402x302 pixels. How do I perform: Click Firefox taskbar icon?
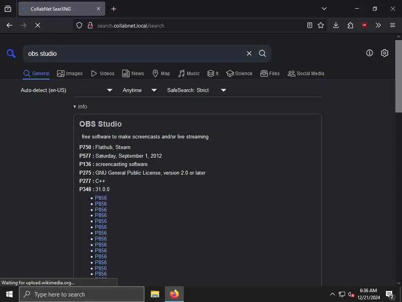(x=174, y=294)
